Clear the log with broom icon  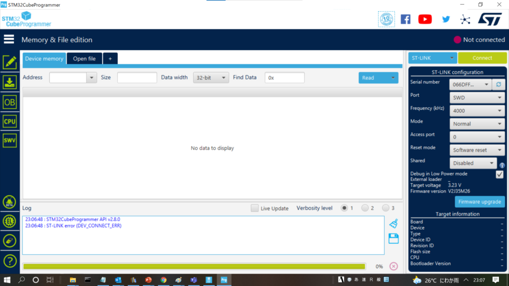tap(393, 223)
